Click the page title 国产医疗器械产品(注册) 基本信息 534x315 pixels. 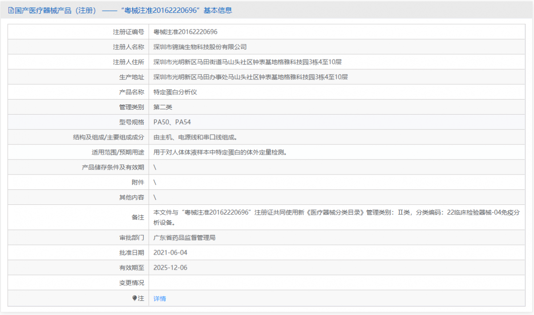[x=123, y=10]
